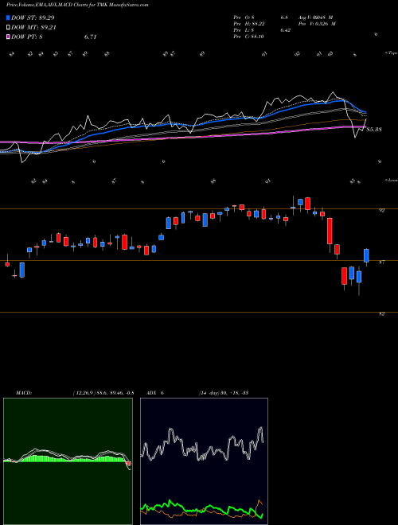
Task: Click the large red candlestick falling from 92
Action: click(x=330, y=231)
